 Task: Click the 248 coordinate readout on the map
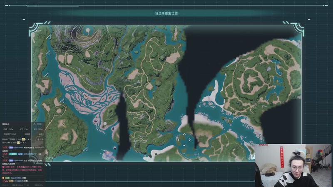50,158
